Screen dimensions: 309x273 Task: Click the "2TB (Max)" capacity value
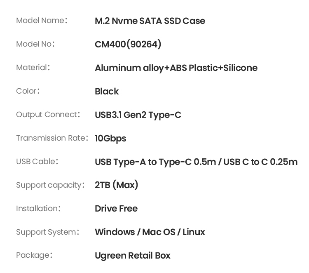[x=117, y=185]
